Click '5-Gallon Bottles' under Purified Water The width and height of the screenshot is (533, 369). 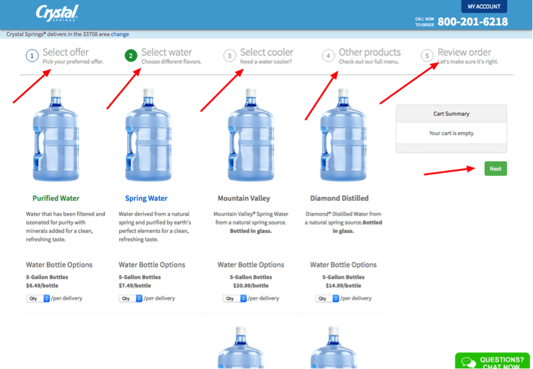click(47, 277)
